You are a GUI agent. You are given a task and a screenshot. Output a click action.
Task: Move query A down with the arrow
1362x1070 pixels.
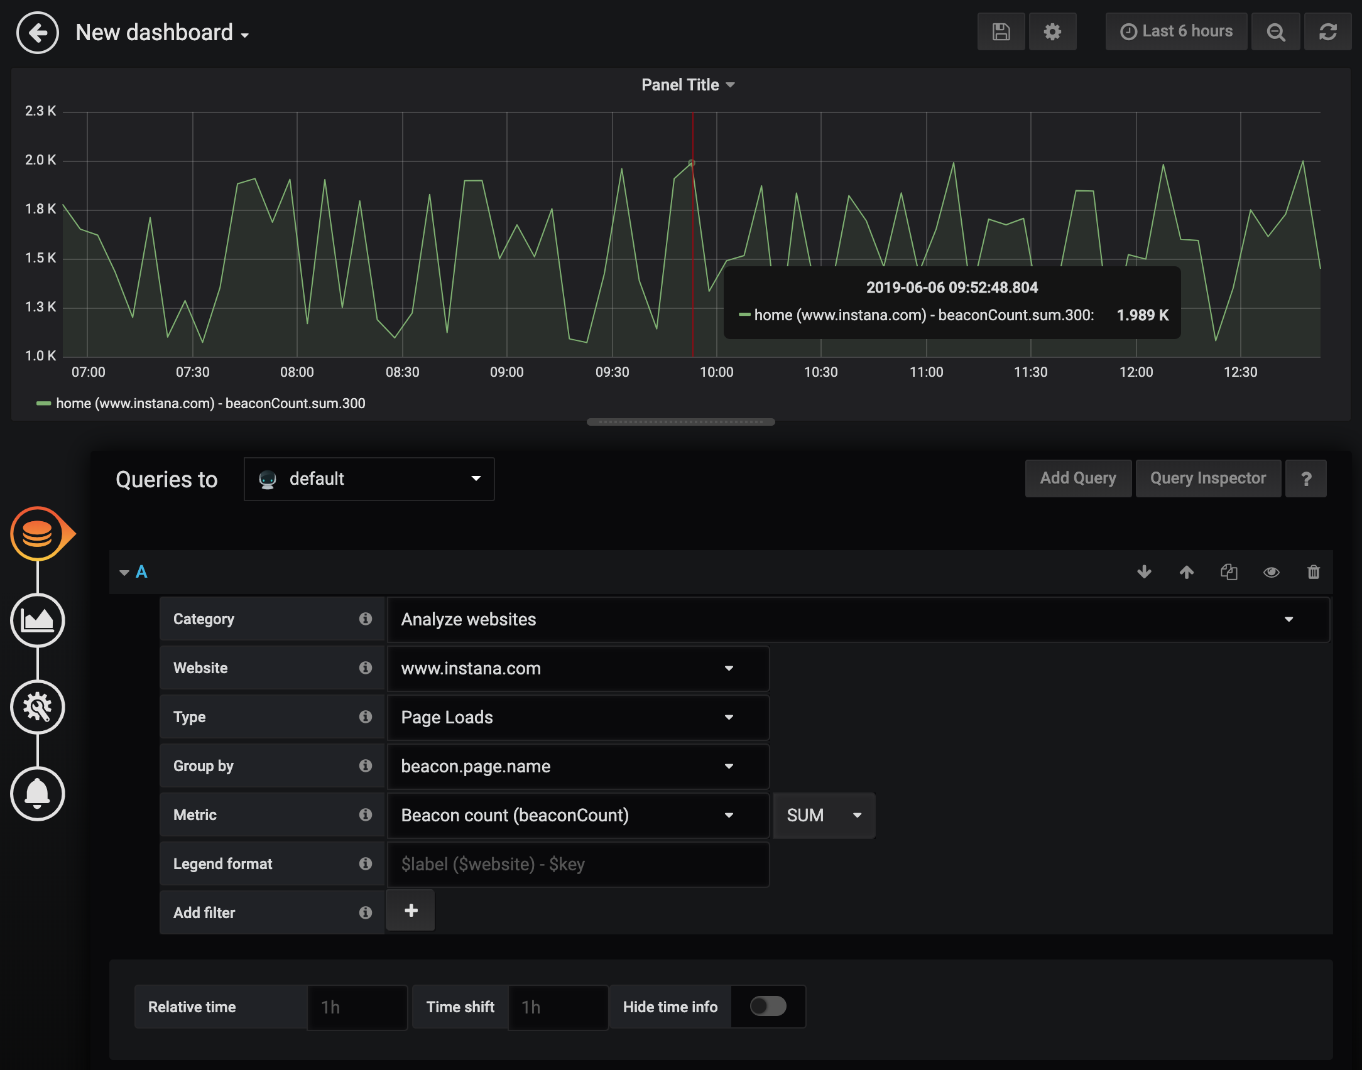[x=1144, y=572]
